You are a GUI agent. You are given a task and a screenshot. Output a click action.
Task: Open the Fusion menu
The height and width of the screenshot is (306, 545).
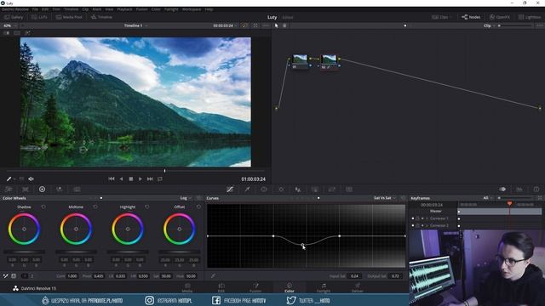pyautogui.click(x=142, y=9)
